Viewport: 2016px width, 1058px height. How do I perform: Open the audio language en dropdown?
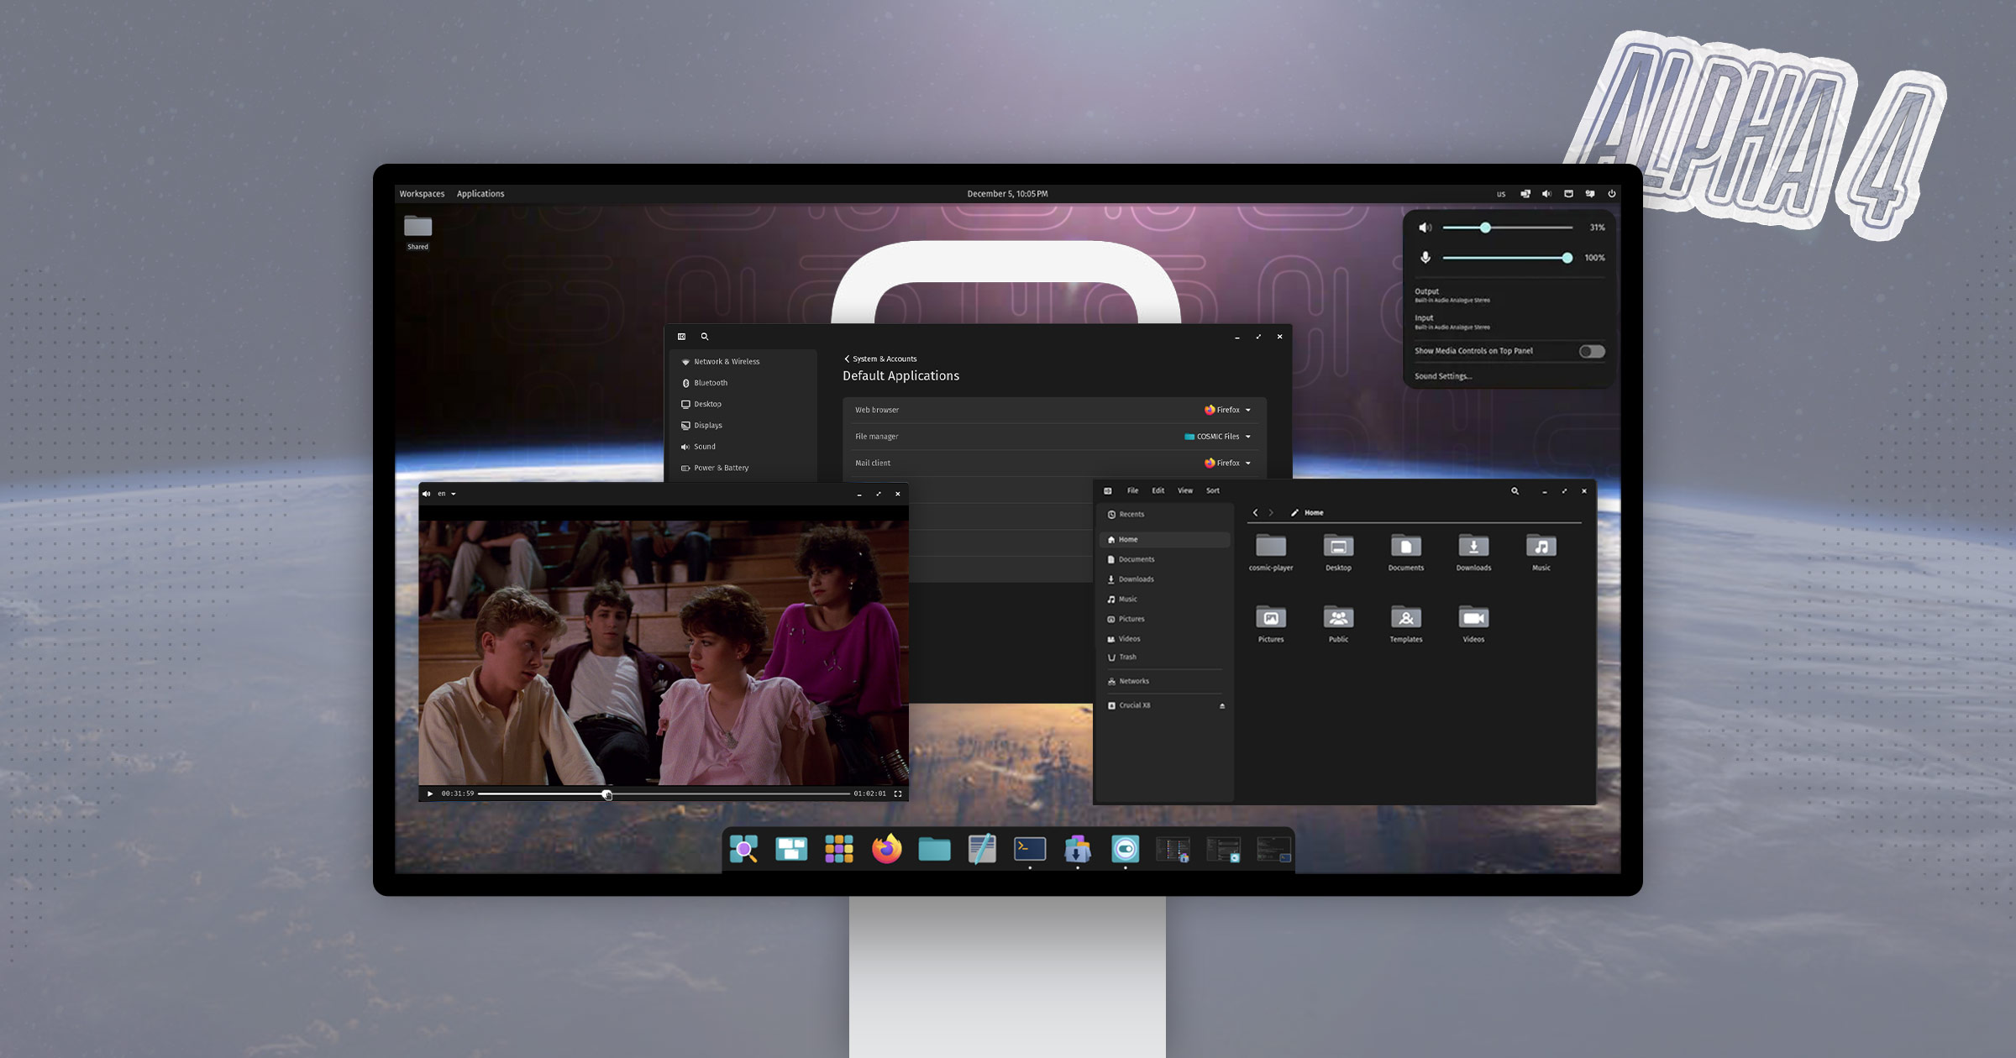446,494
